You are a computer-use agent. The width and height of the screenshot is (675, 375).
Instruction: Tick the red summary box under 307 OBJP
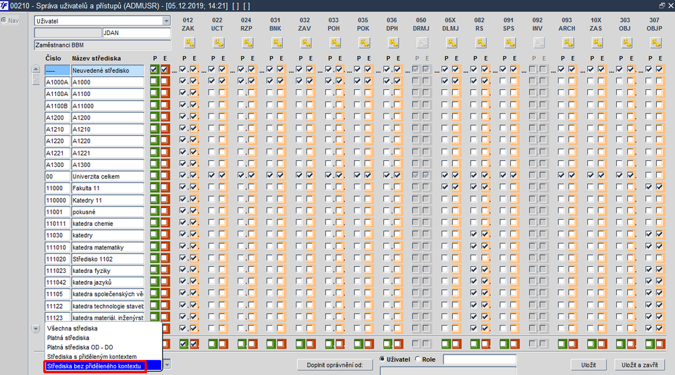(x=659, y=344)
